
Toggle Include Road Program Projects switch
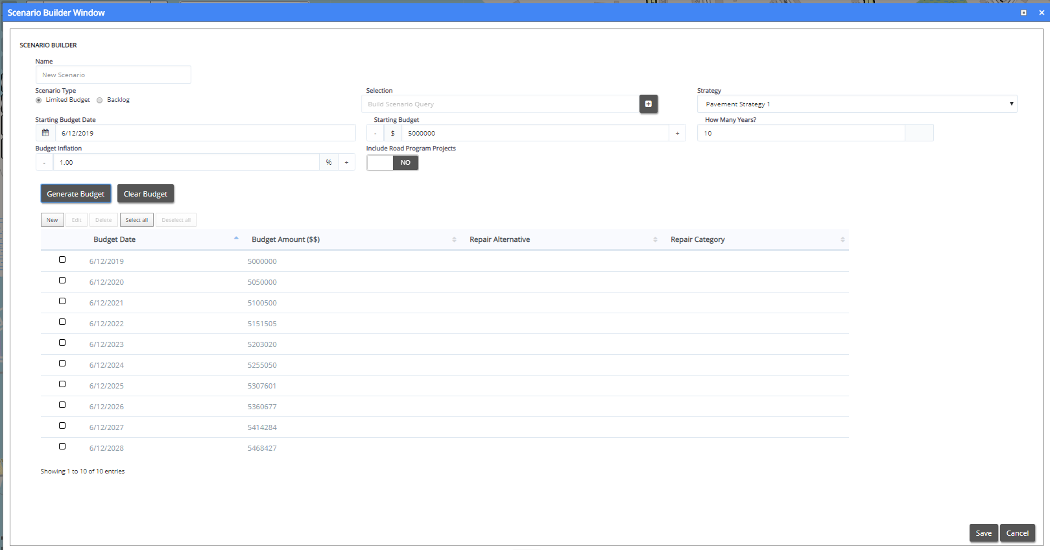392,163
